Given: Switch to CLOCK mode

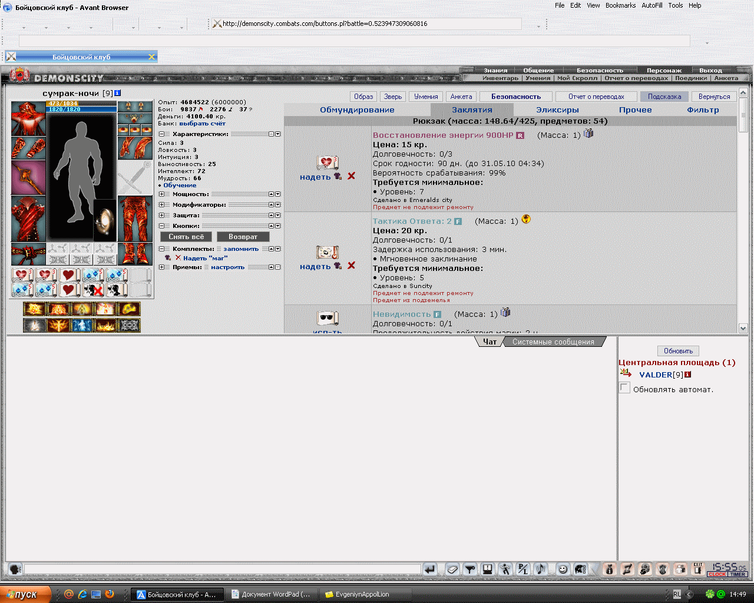Looking at the screenshot, I should click(717, 574).
